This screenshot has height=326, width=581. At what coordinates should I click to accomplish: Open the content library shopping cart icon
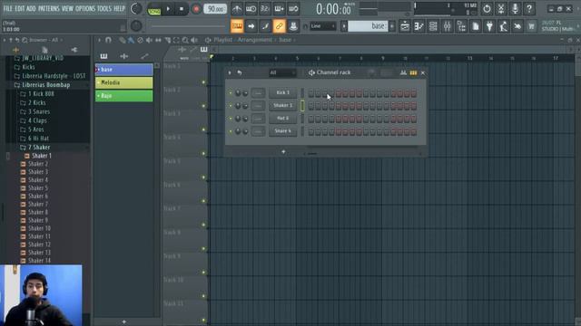532,26
